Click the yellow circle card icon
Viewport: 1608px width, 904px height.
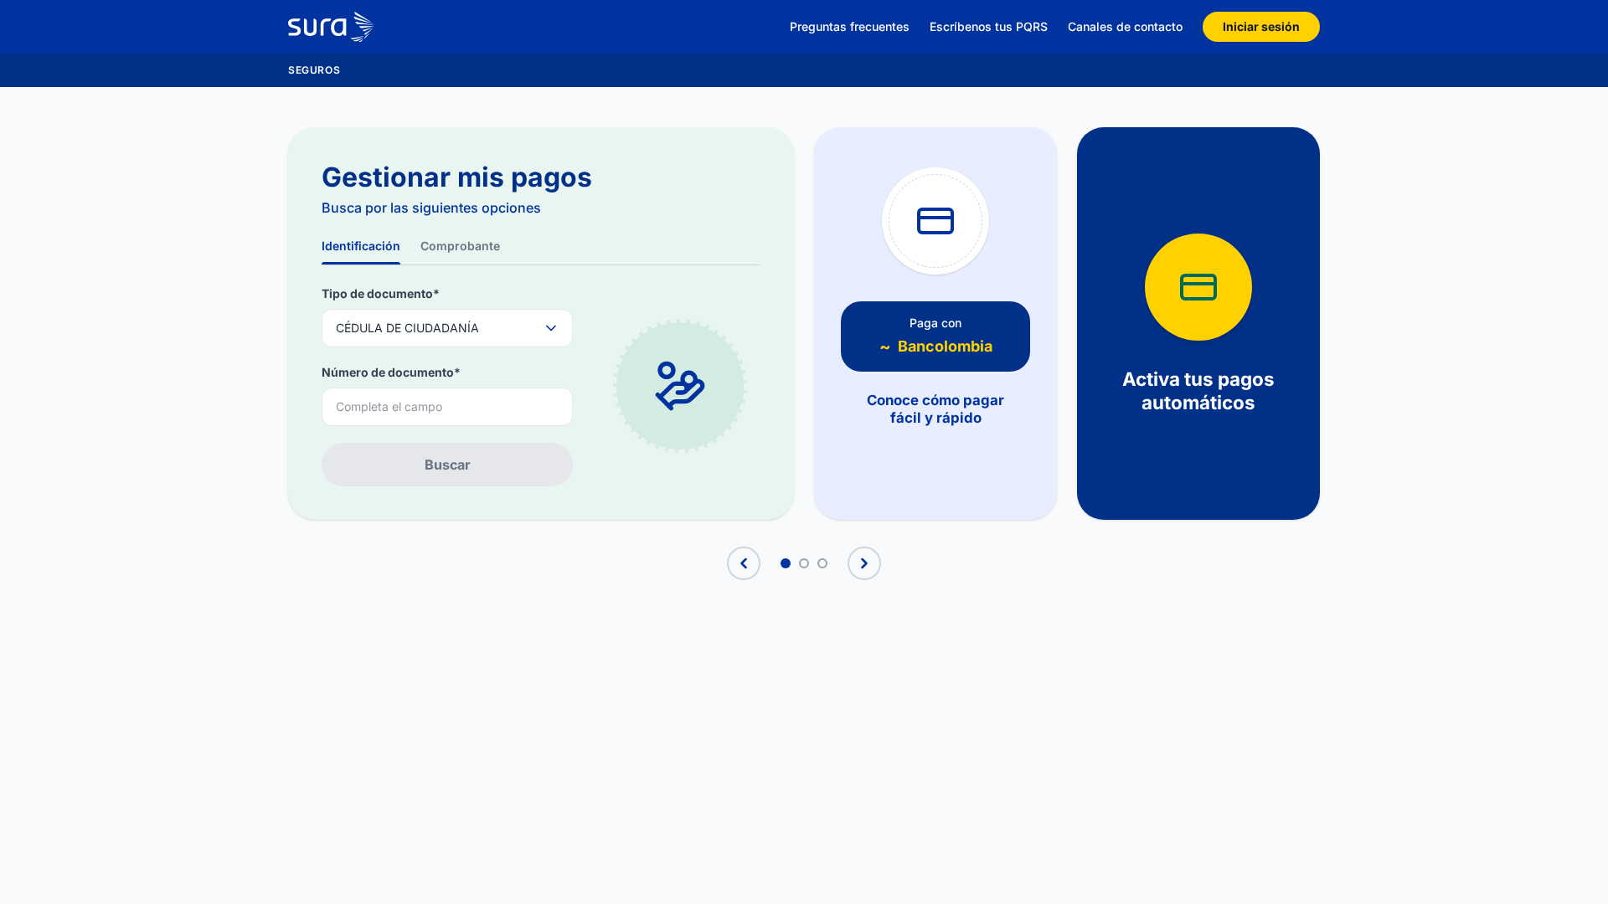1198,287
